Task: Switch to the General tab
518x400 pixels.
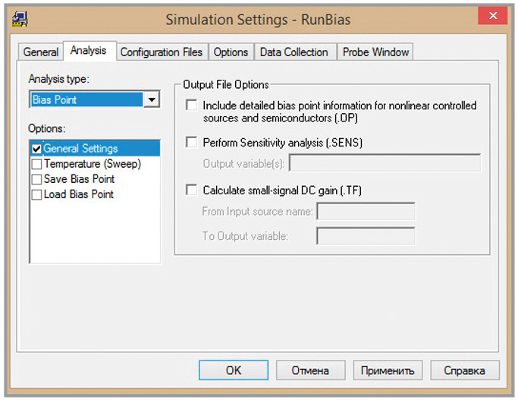Action: tap(41, 52)
